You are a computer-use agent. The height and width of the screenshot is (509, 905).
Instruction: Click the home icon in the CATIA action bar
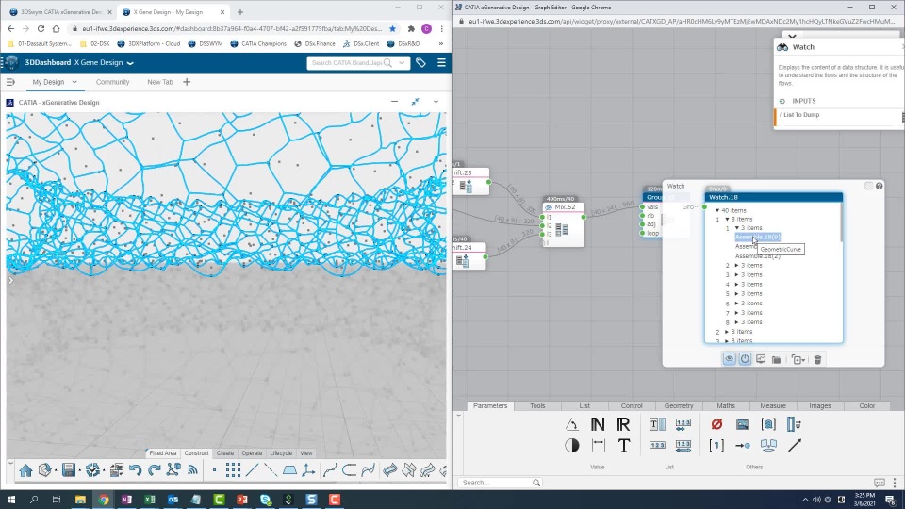(25, 470)
